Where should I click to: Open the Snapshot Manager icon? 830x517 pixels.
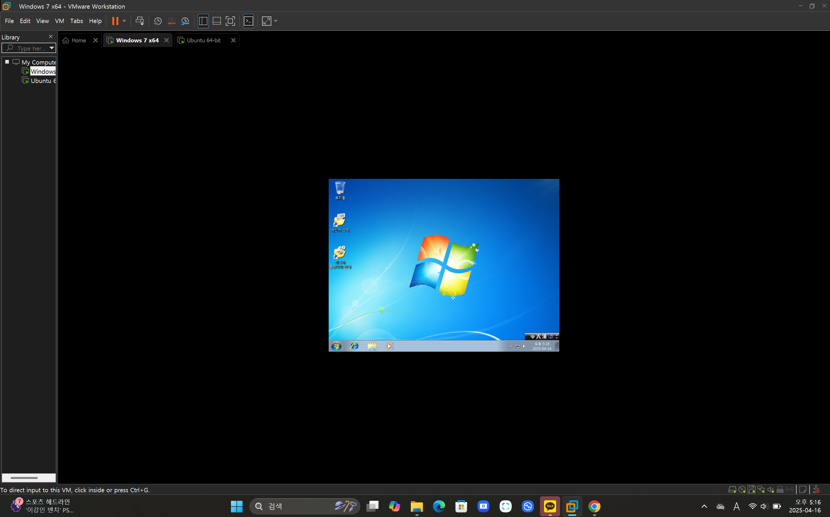[185, 21]
